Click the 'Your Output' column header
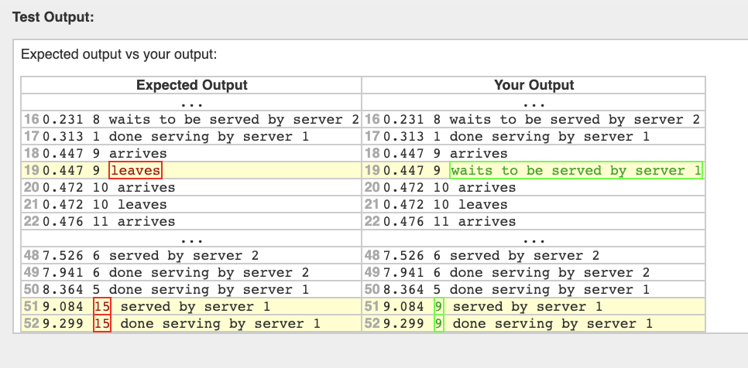Viewport: 748px width, 368px height. (x=534, y=85)
